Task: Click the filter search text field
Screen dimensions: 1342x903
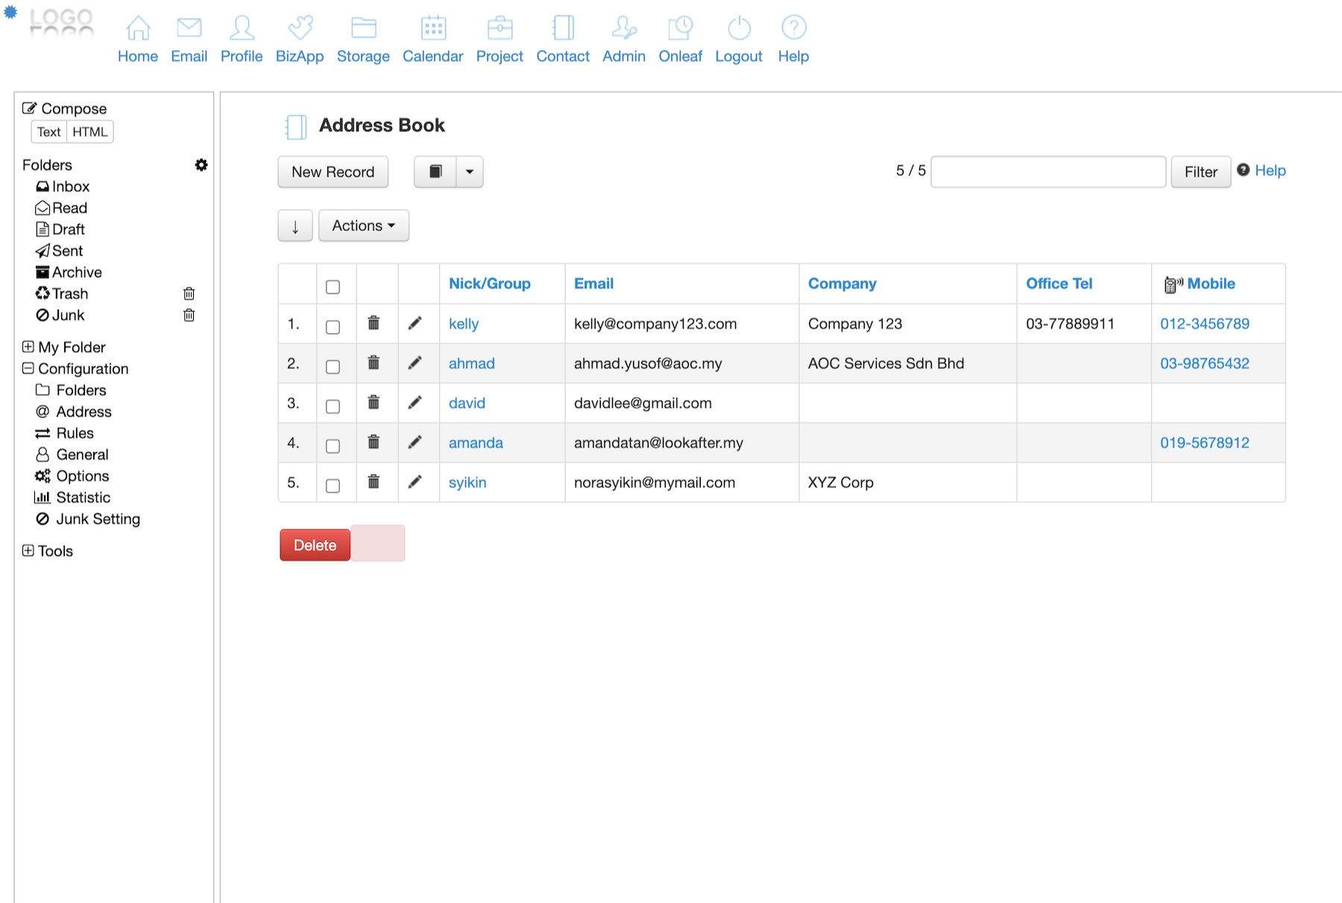Action: tap(1048, 172)
